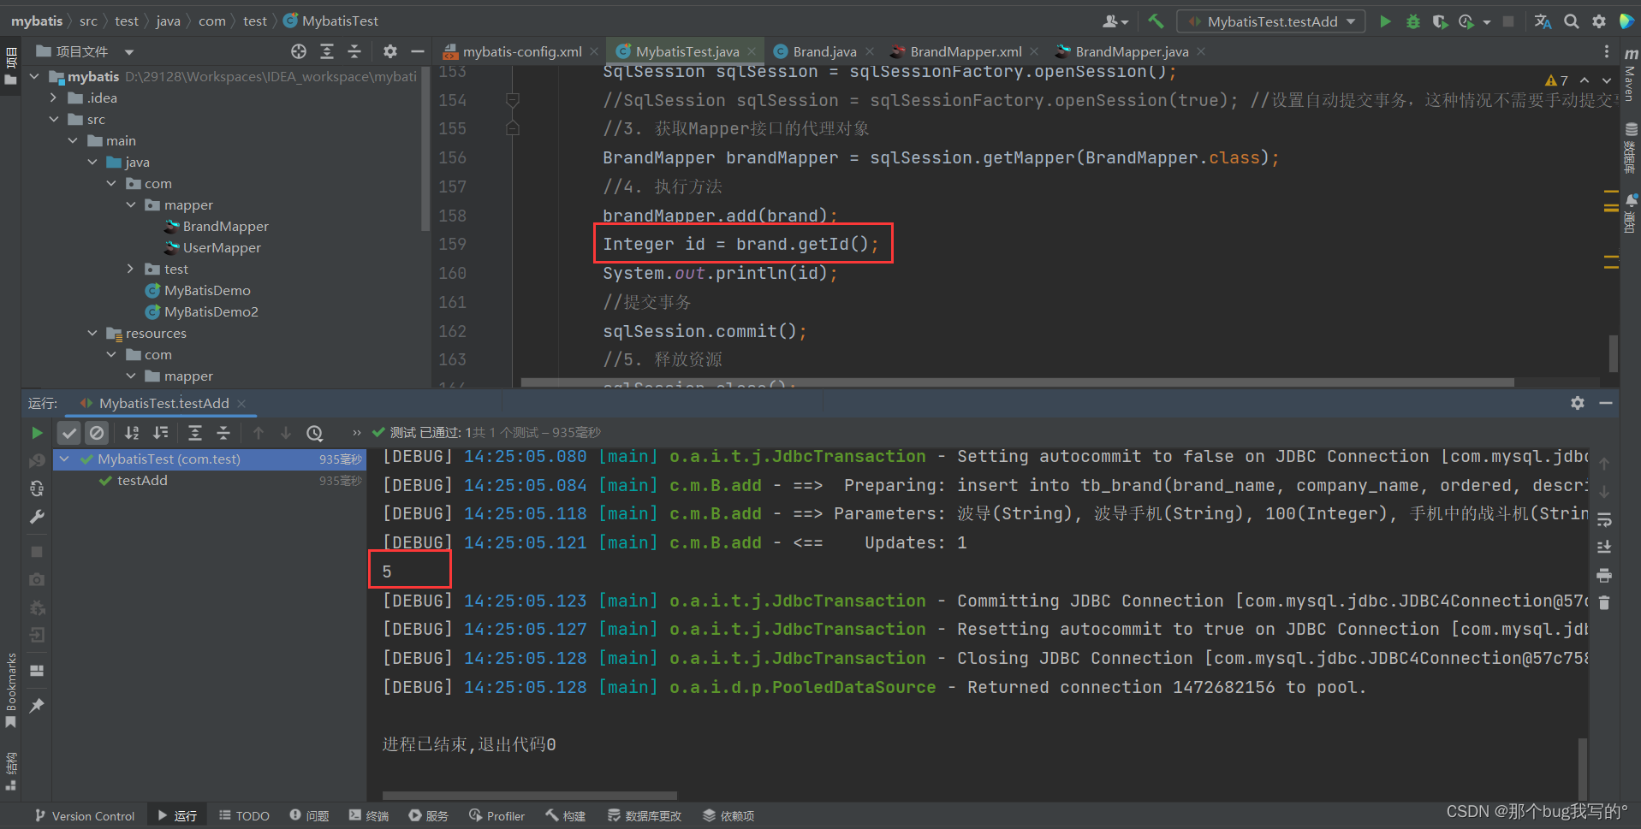Open the 问题 problems tool window

[x=309, y=816]
